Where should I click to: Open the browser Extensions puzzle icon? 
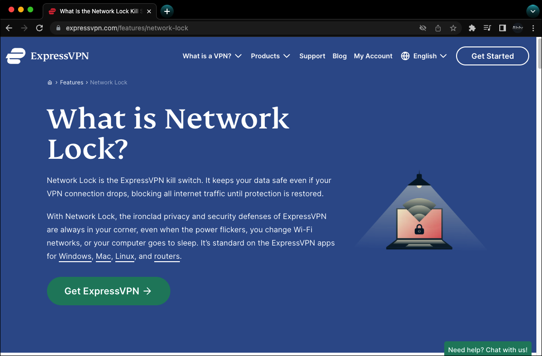(x=472, y=28)
